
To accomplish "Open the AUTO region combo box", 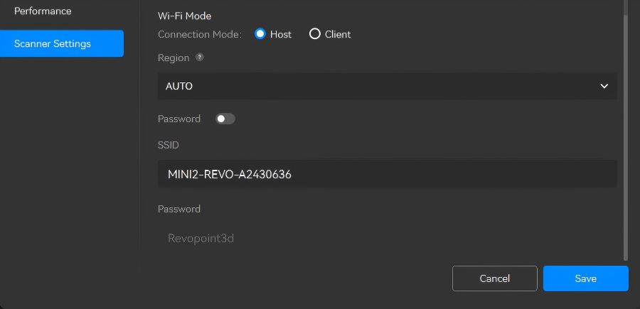I will pyautogui.click(x=386, y=86).
